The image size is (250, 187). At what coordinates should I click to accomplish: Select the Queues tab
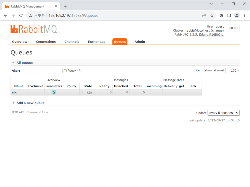(120, 42)
